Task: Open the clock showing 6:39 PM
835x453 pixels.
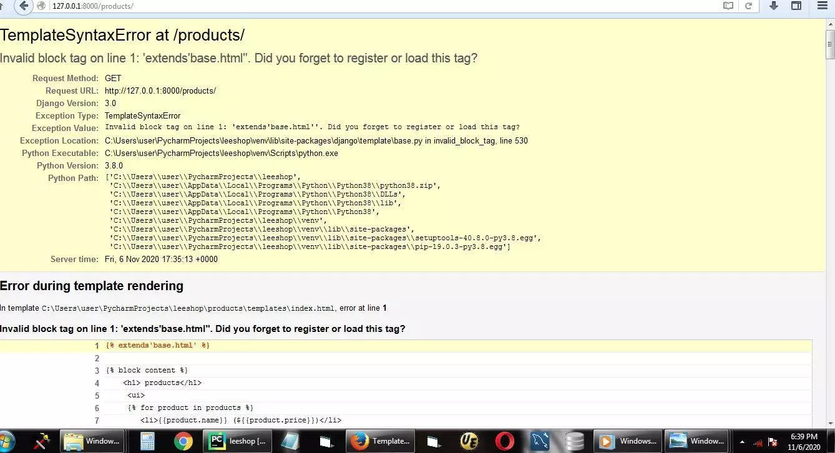Action: click(804, 441)
